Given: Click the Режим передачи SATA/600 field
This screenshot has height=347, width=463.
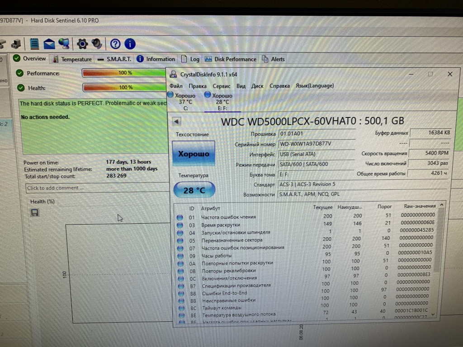Looking at the screenshot, I should tap(316, 164).
